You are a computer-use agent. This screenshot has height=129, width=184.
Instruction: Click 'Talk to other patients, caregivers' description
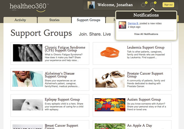pyautogui.click(x=146, y=54)
